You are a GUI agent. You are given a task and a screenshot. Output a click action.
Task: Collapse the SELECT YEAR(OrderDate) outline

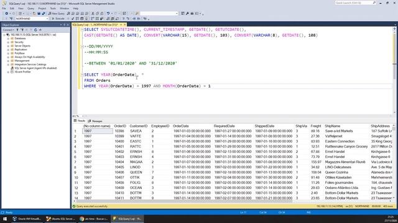pyautogui.click(x=82, y=74)
